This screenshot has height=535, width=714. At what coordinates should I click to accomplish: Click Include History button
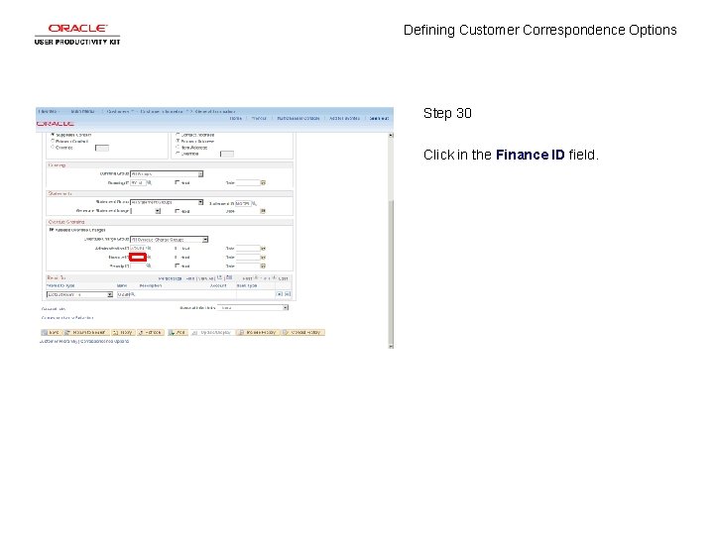point(258,333)
